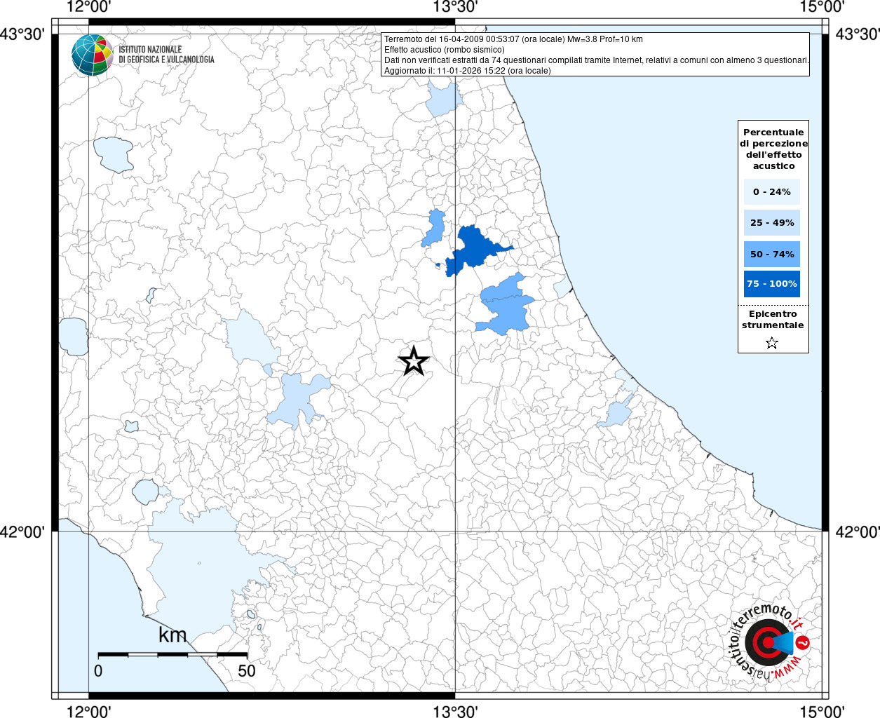Select the 75 - 100% legend swatch
The image size is (880, 718).
tap(772, 283)
